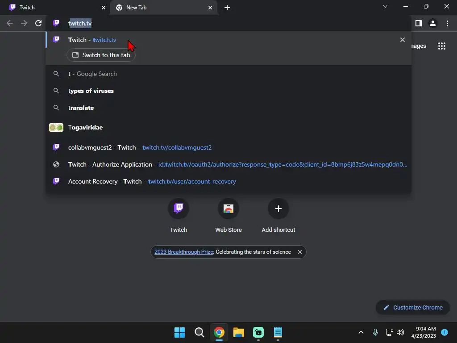Reload the current page
Viewport: 457px width, 343px height.
point(38,23)
